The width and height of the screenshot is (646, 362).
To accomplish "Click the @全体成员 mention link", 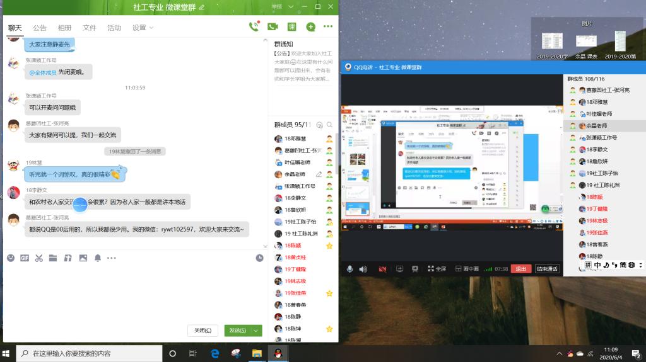I will coord(43,72).
